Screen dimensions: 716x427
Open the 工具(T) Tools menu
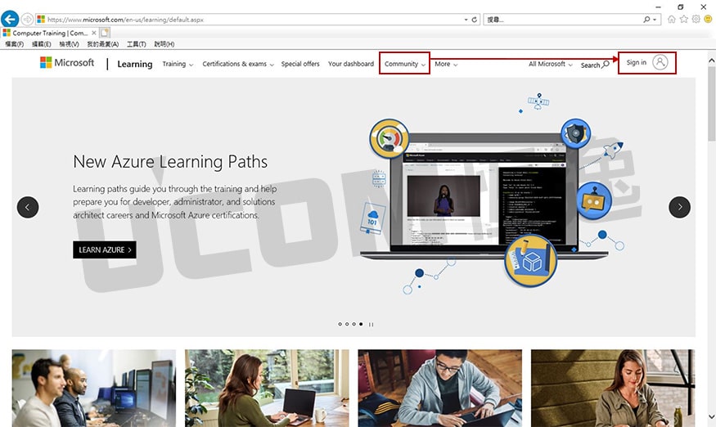137,44
